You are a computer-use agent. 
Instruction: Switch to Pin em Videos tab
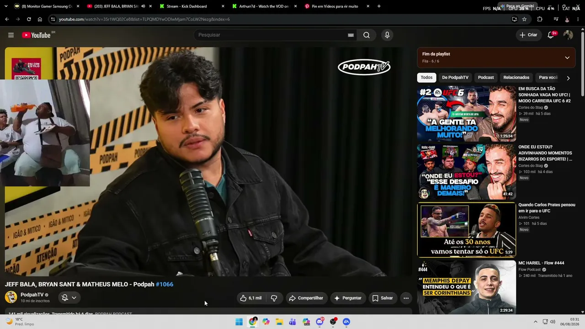point(336,6)
